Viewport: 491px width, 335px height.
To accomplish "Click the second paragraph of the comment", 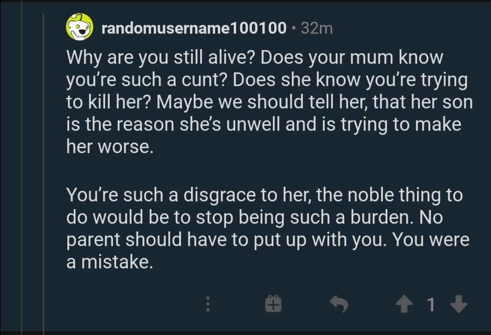I will point(268,228).
